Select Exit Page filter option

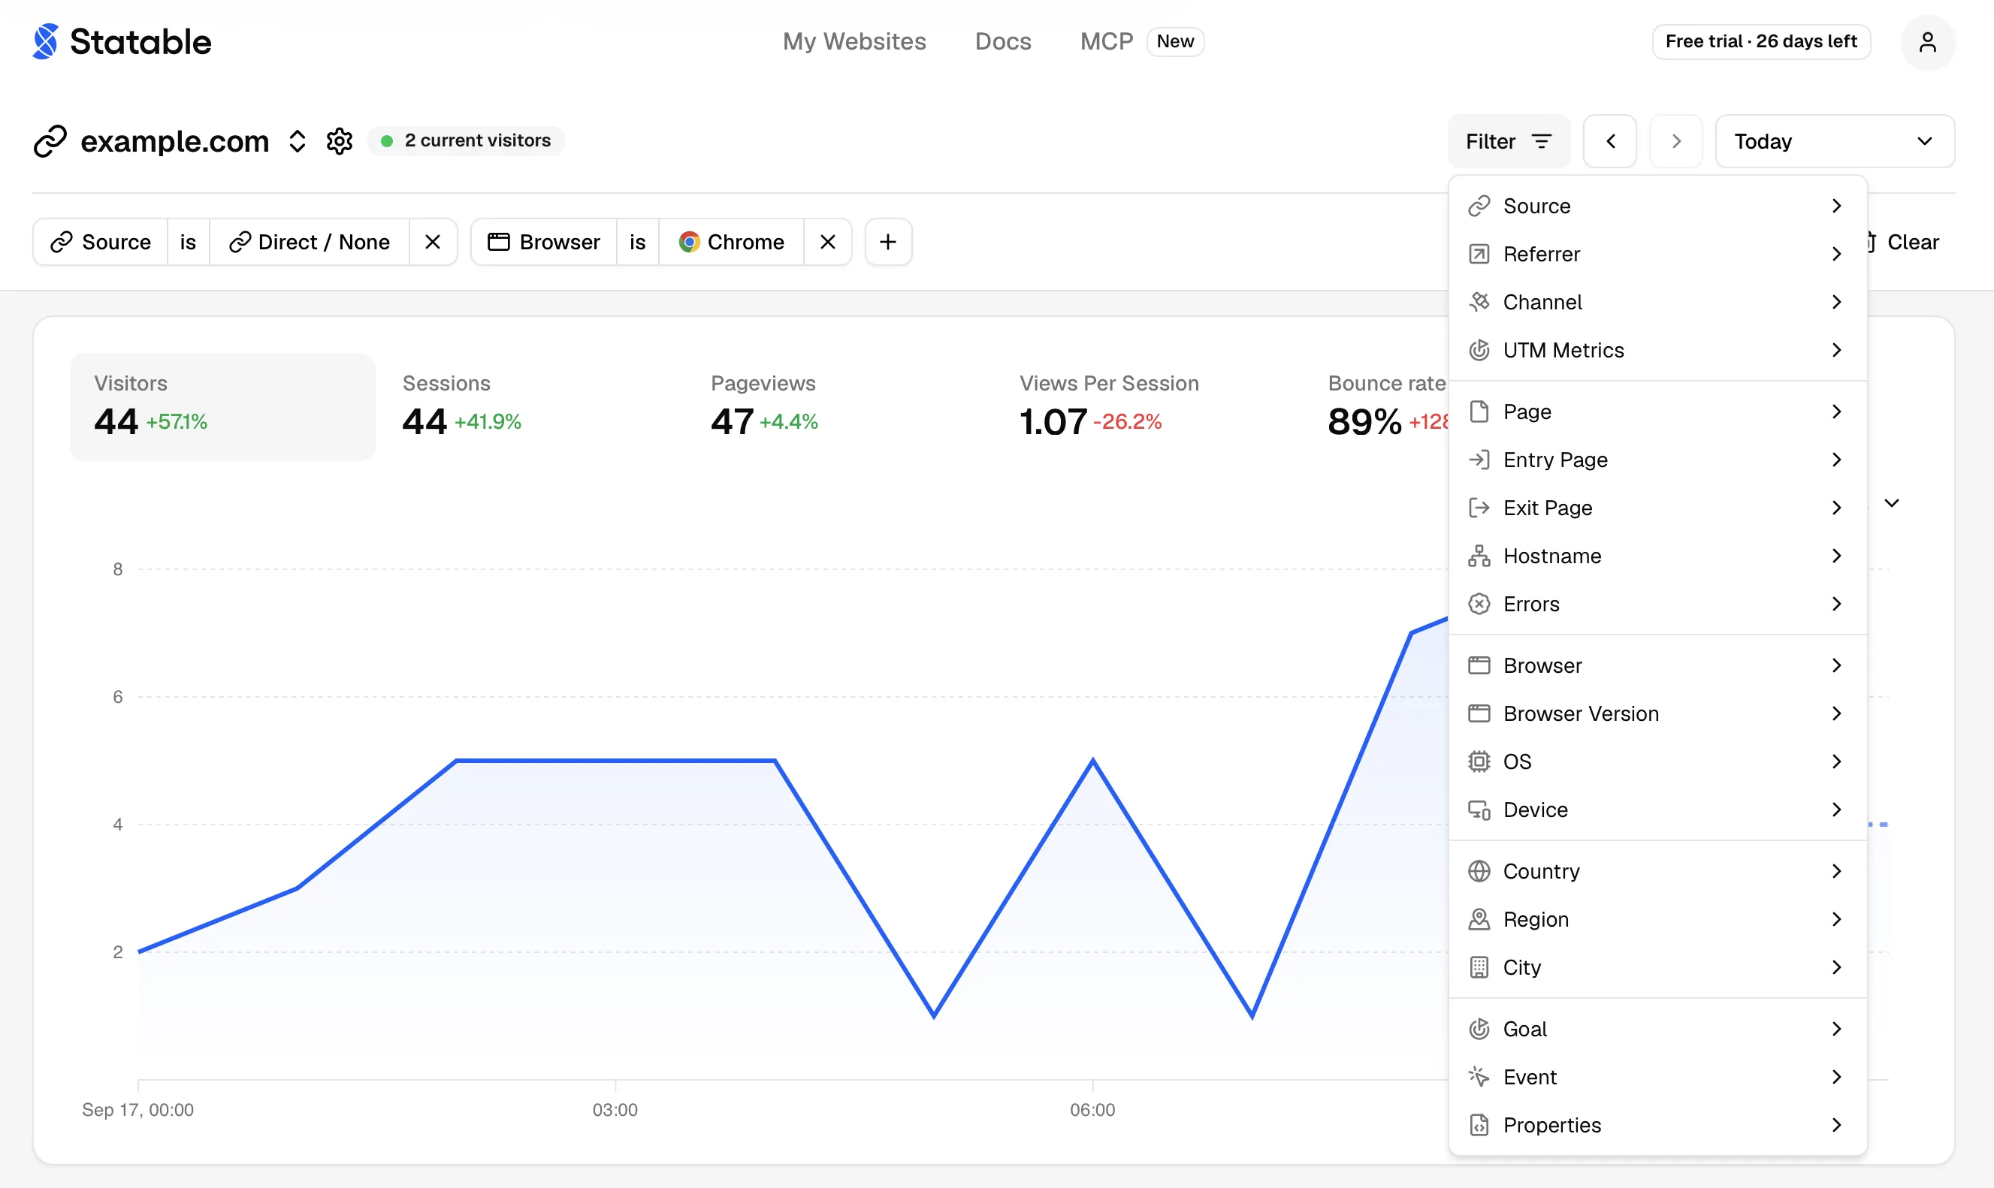1657,508
